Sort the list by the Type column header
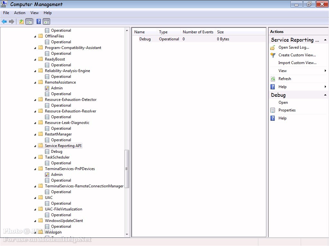Viewport: 329px width, 246px height. click(x=169, y=32)
